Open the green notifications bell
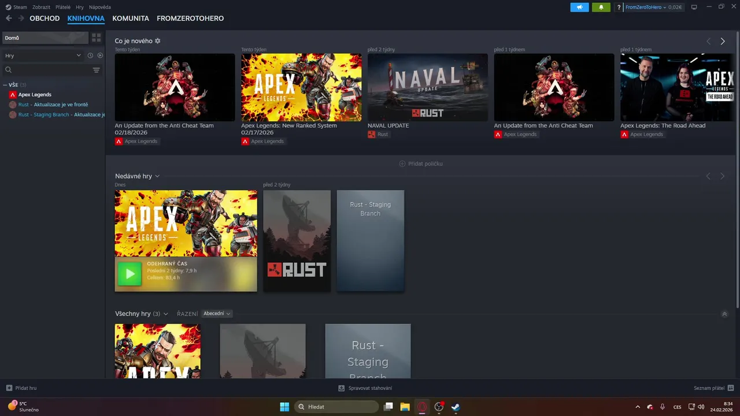The image size is (740, 416). coord(601,8)
